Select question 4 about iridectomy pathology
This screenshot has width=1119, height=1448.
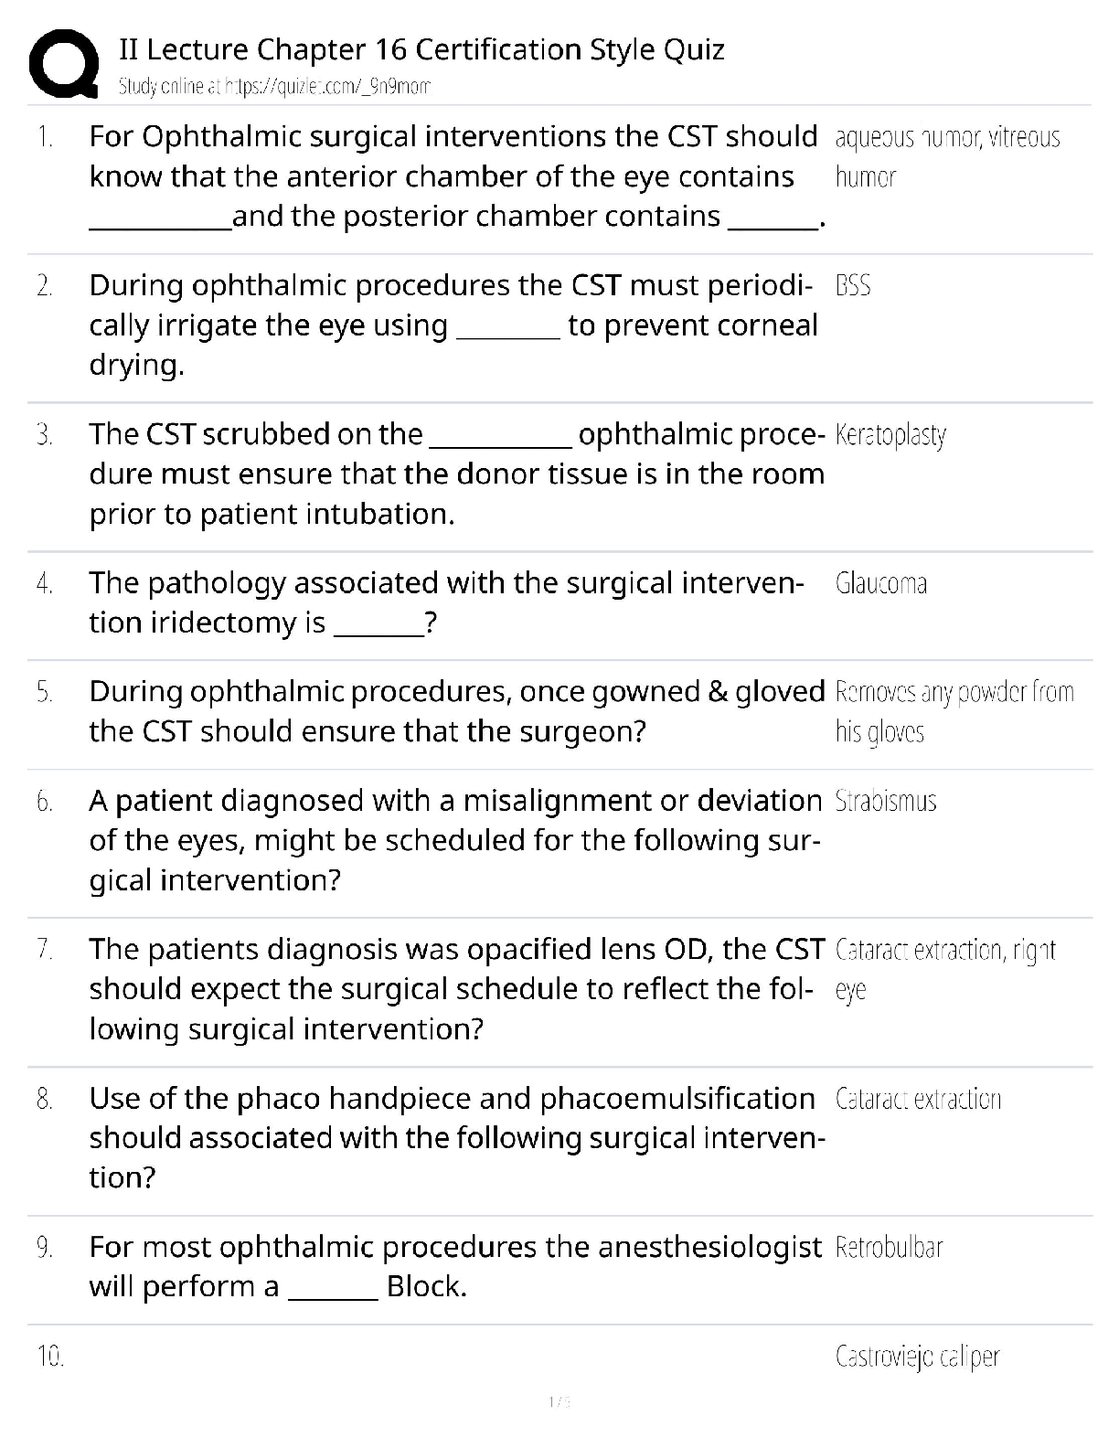(x=446, y=602)
